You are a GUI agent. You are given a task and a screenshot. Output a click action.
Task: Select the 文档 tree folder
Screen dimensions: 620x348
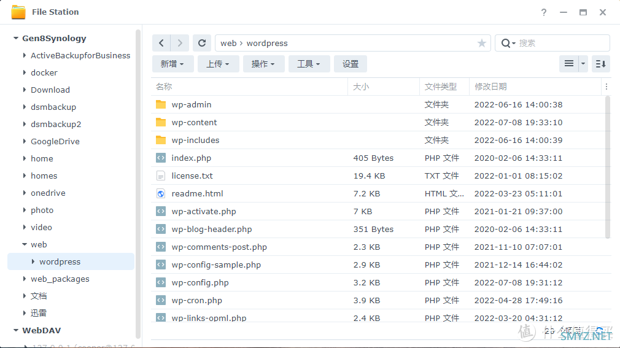(39, 296)
